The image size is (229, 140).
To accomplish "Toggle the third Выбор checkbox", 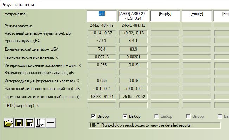I will 157,116.
